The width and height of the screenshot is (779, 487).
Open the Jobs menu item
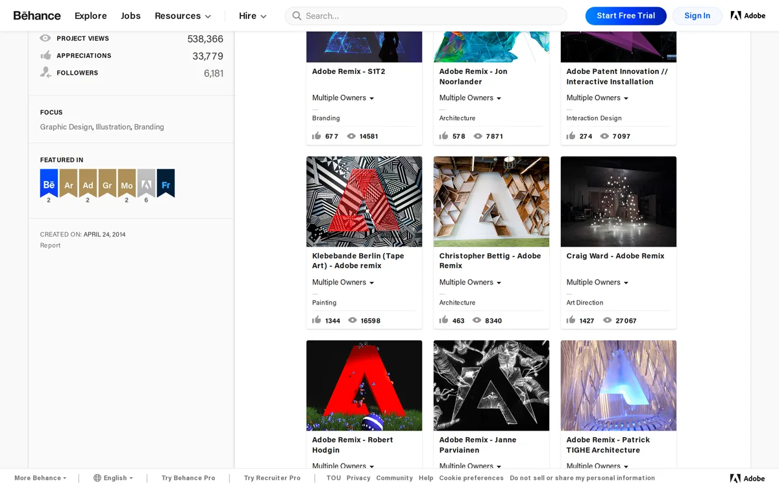(x=130, y=16)
